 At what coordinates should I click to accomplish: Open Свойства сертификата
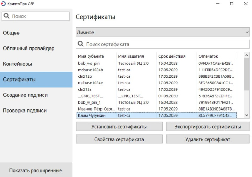119,139
